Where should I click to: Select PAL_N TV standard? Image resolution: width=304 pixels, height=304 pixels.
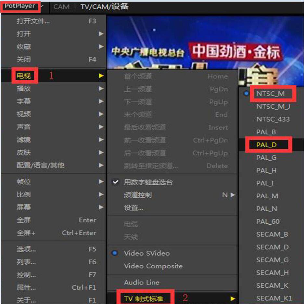click(x=271, y=209)
